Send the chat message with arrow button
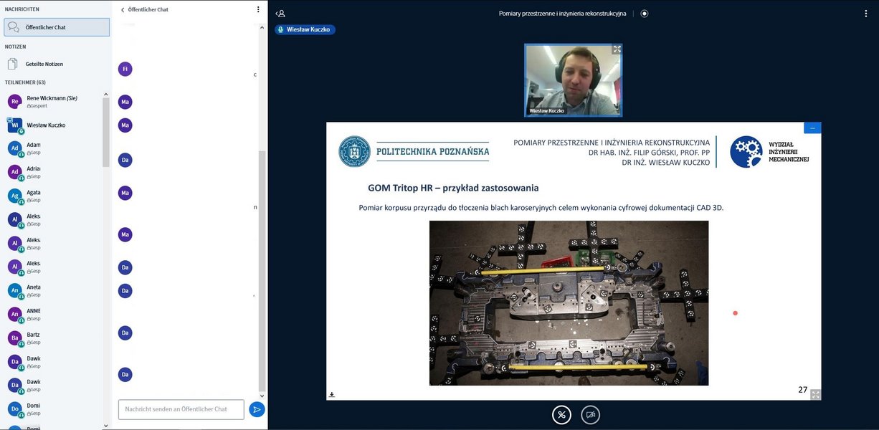 (256, 409)
